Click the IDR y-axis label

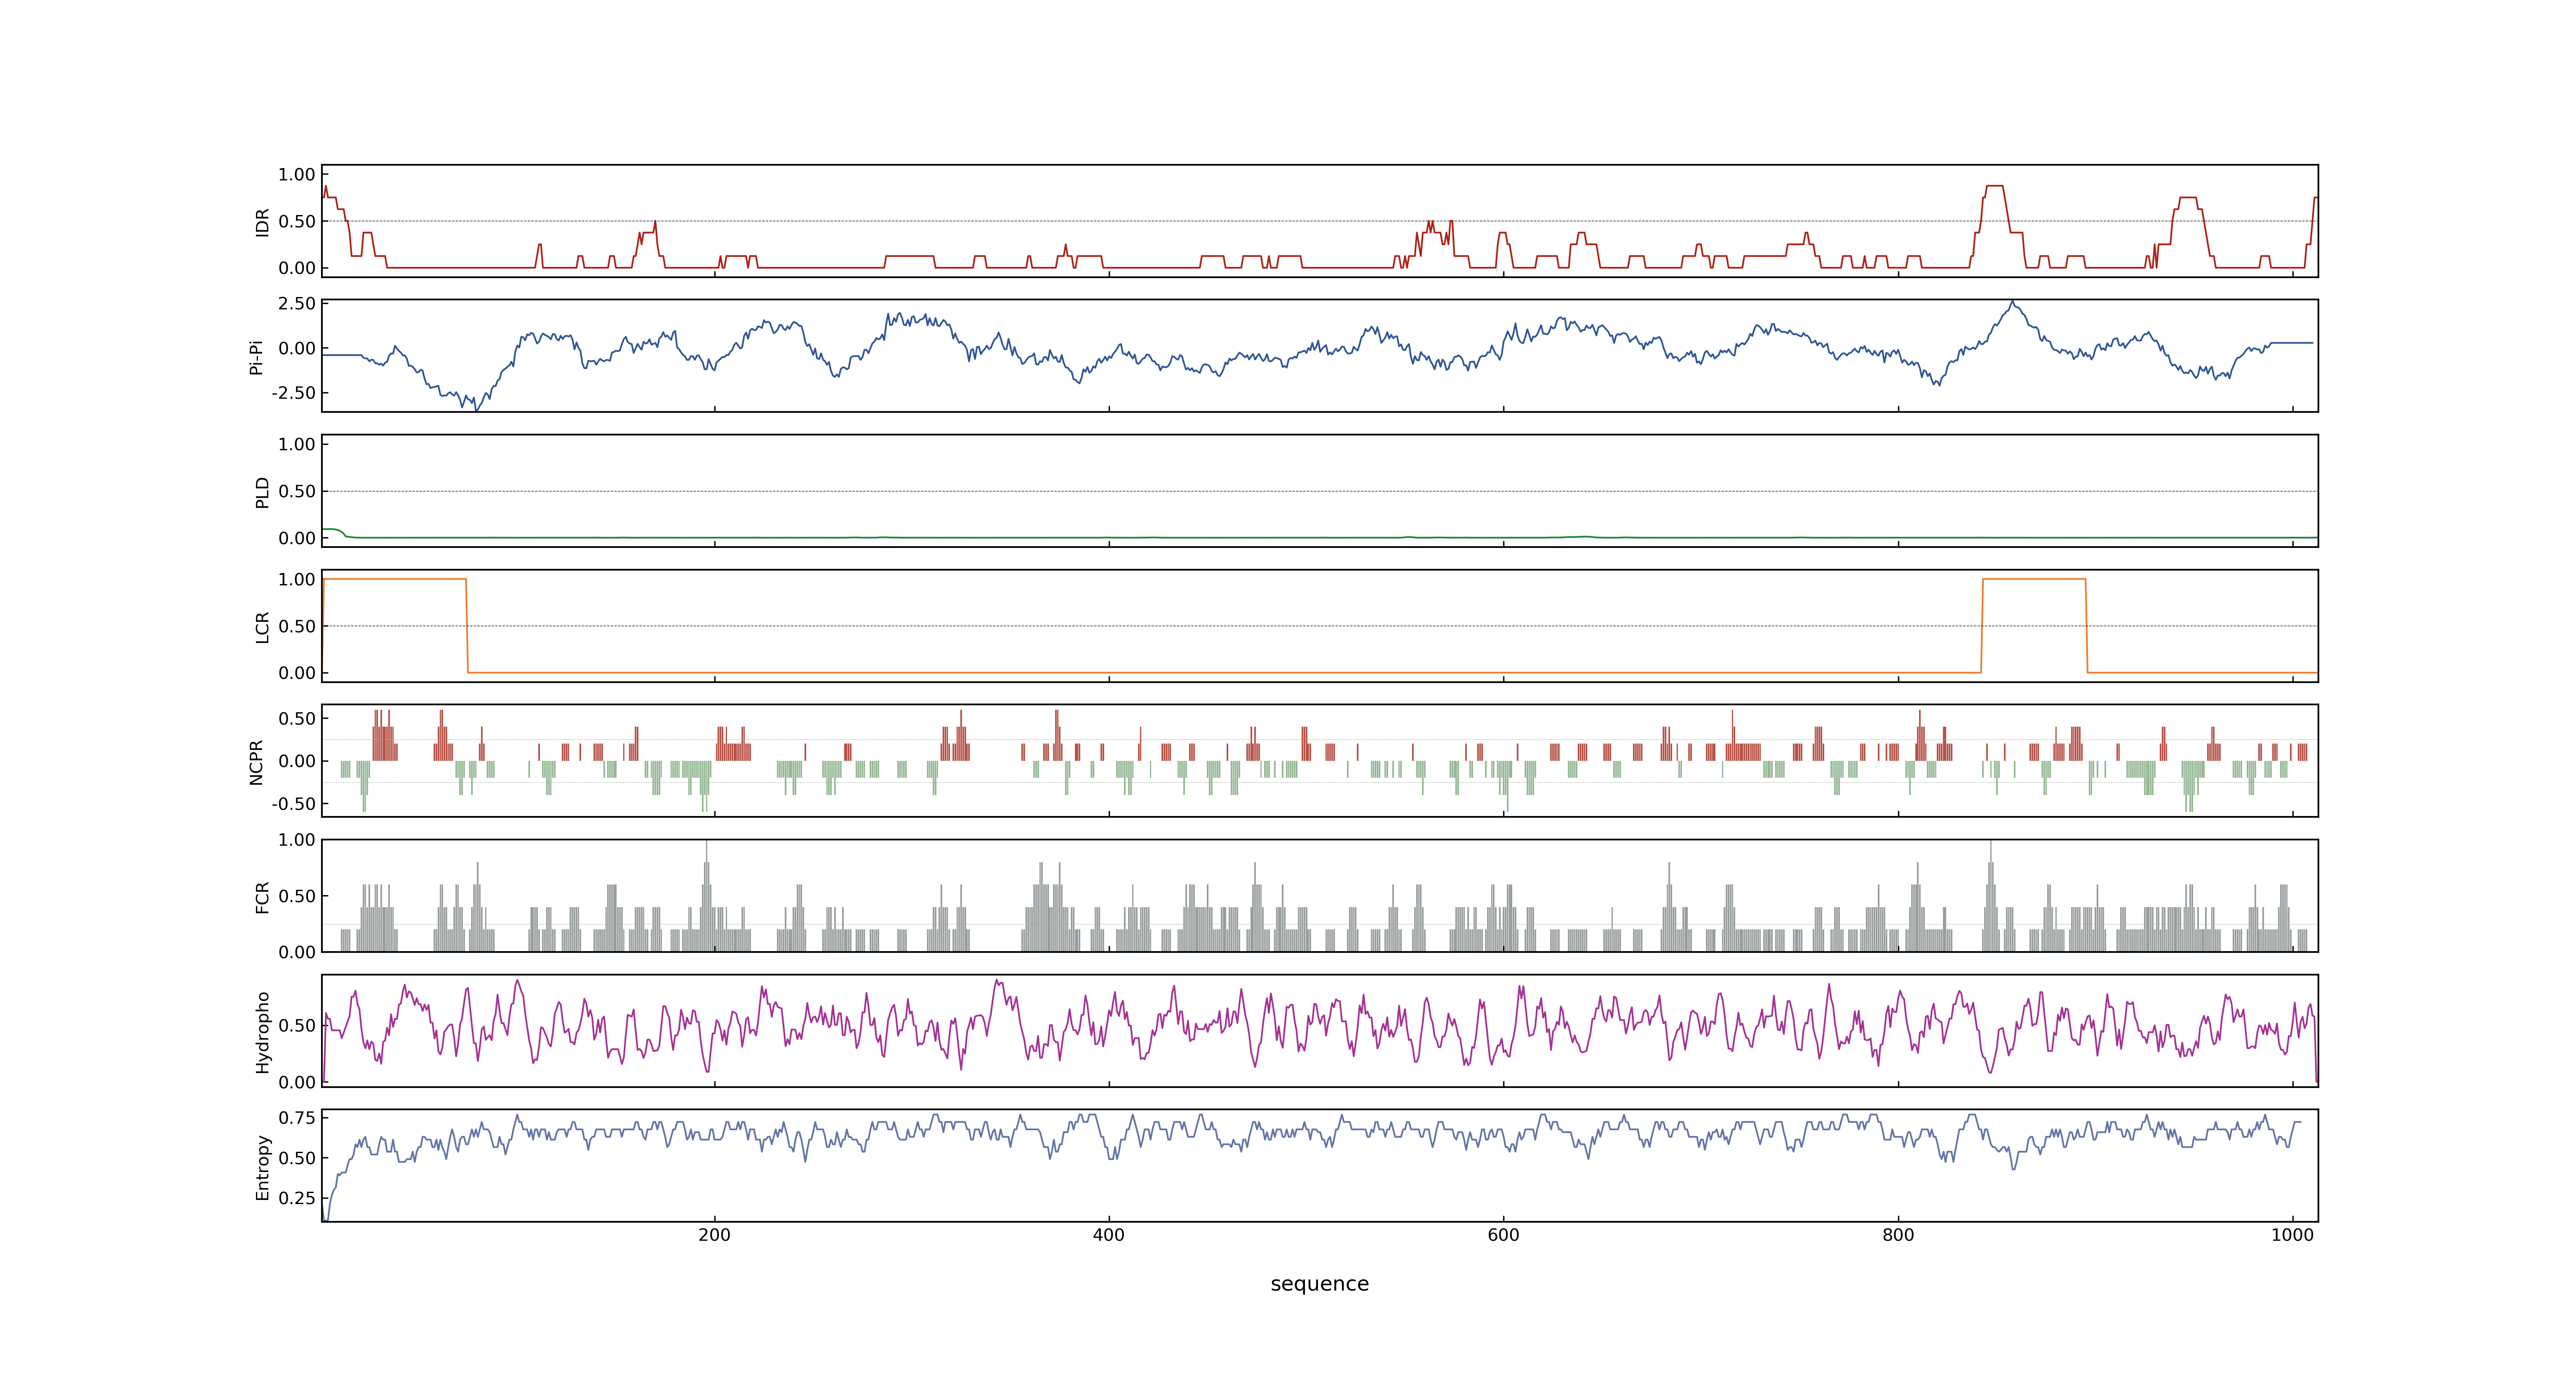pyautogui.click(x=262, y=222)
